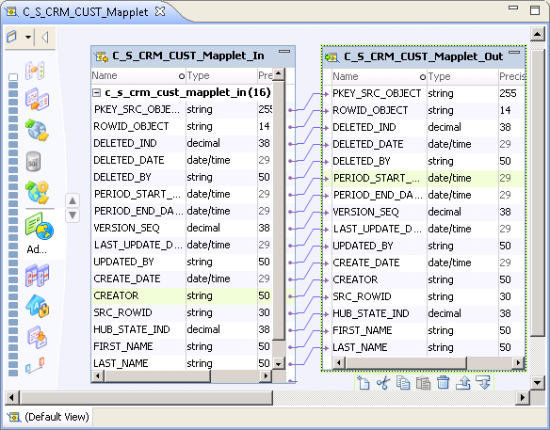The width and height of the screenshot is (550, 430).
Task: Select PKEY_SRC_OBJE... port in Mapplet_In
Action: coord(182,110)
